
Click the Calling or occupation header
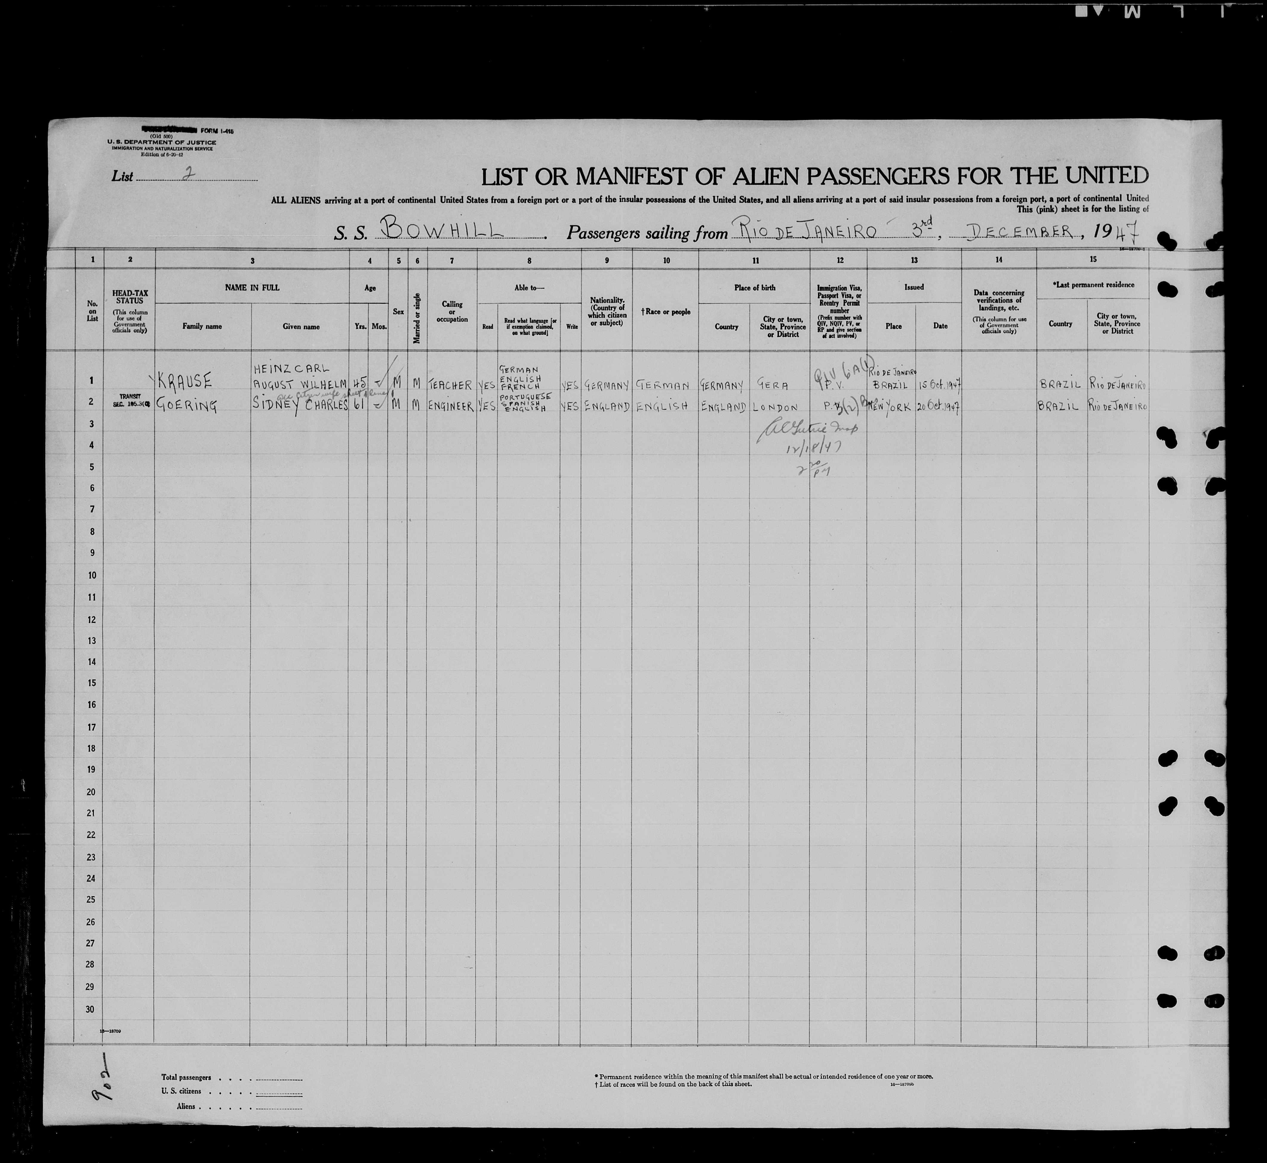pos(452,311)
